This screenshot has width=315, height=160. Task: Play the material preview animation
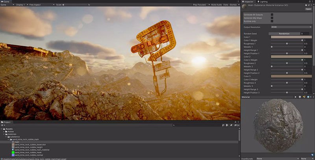coord(296,97)
